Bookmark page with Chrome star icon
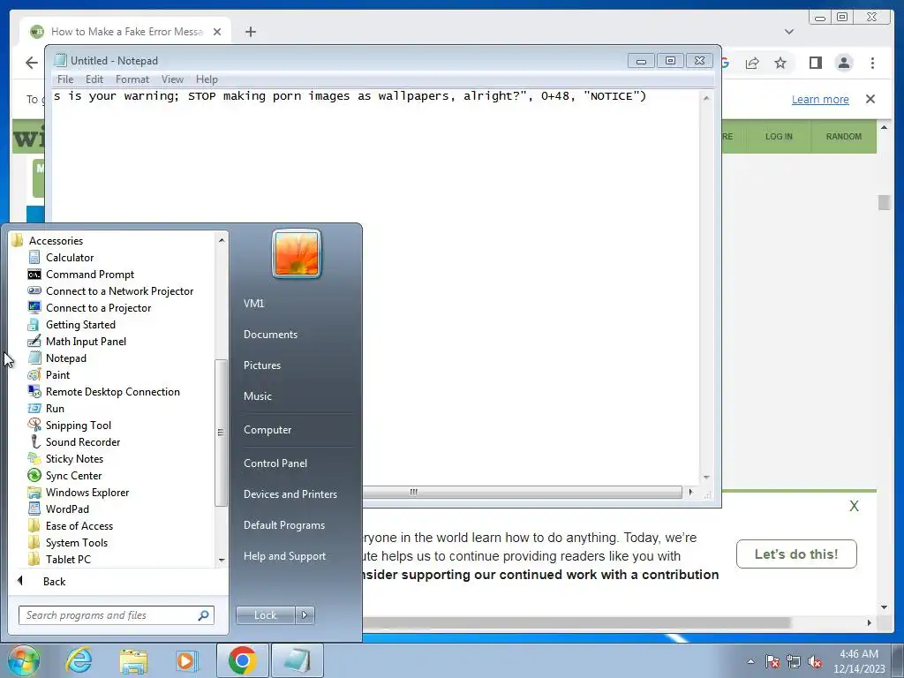 pos(780,63)
